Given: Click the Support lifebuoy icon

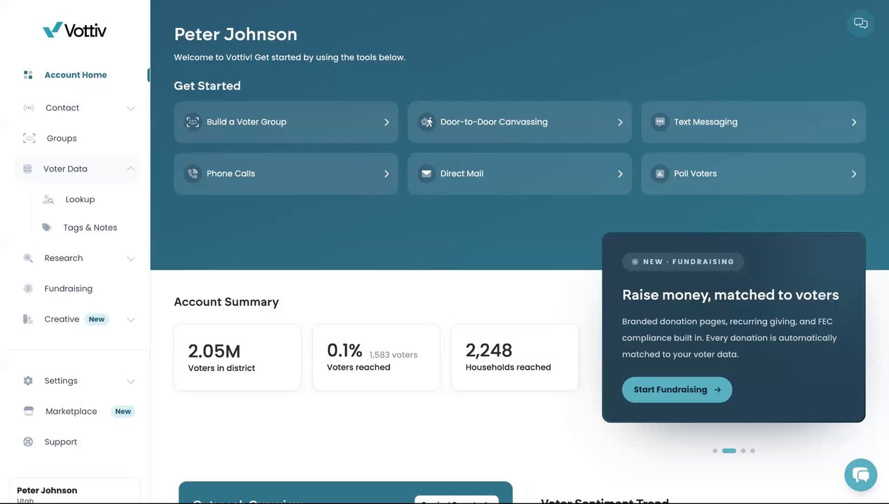Looking at the screenshot, I should [x=28, y=442].
